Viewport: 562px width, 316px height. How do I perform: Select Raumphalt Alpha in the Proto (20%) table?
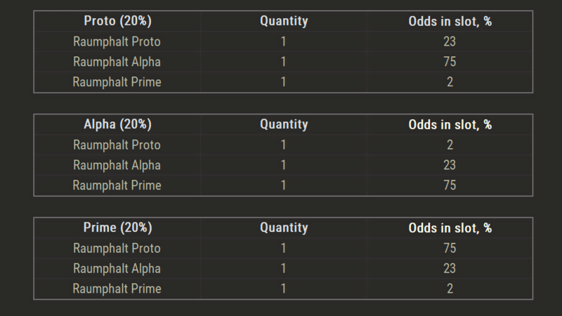[117, 62]
